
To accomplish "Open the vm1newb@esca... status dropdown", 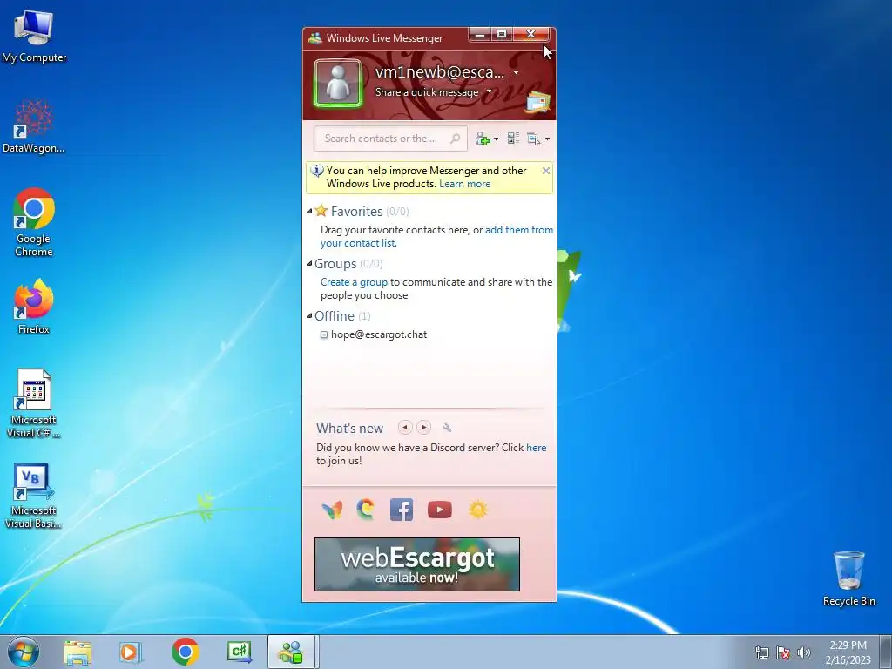I will 516,73.
